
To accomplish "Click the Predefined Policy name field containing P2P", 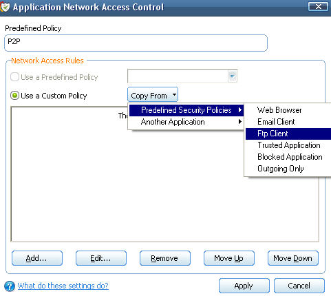I will tap(136, 43).
